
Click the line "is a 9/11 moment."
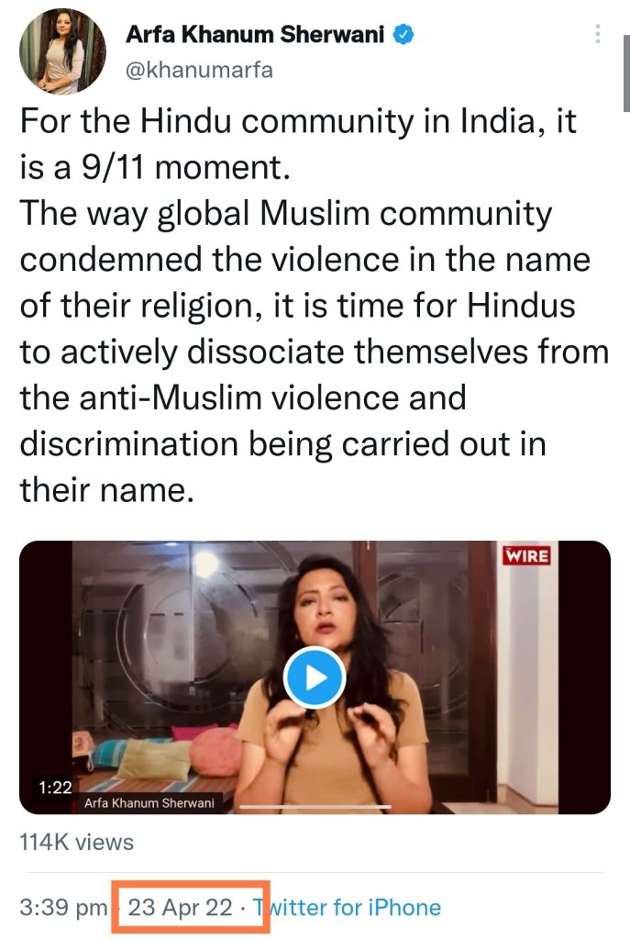155,167
